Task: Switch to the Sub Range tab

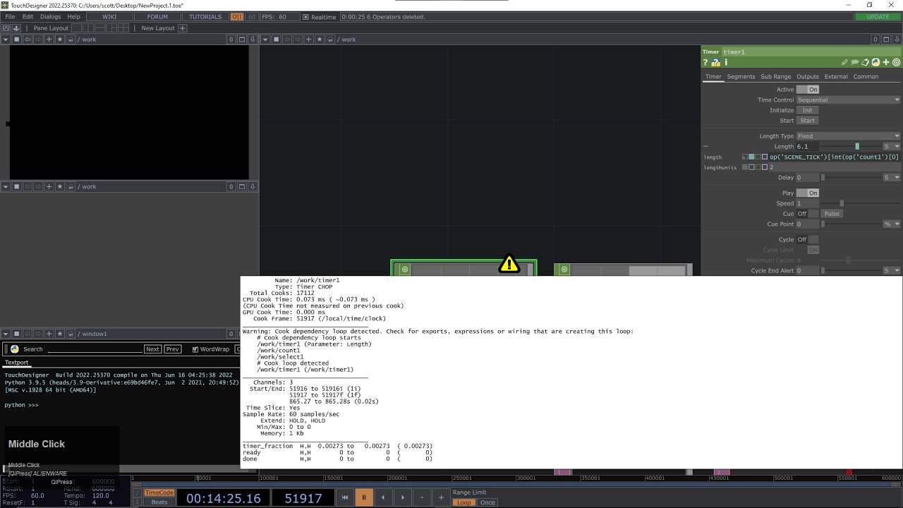Action: pyautogui.click(x=775, y=77)
